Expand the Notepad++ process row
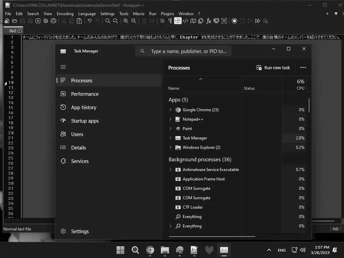 tap(170, 119)
